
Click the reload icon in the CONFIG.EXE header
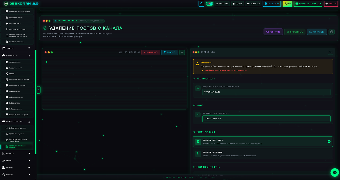point(330,52)
